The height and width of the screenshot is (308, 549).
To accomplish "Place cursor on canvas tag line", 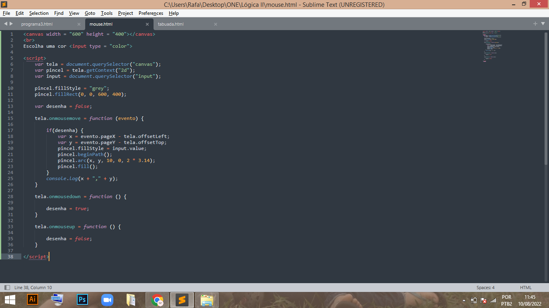I will [x=89, y=34].
